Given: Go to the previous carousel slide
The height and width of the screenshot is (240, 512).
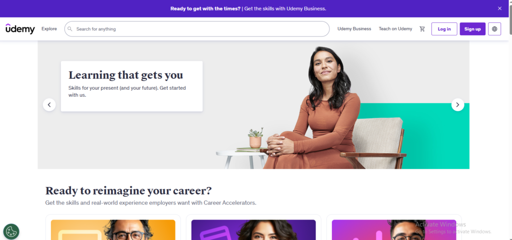Looking at the screenshot, I should point(49,105).
